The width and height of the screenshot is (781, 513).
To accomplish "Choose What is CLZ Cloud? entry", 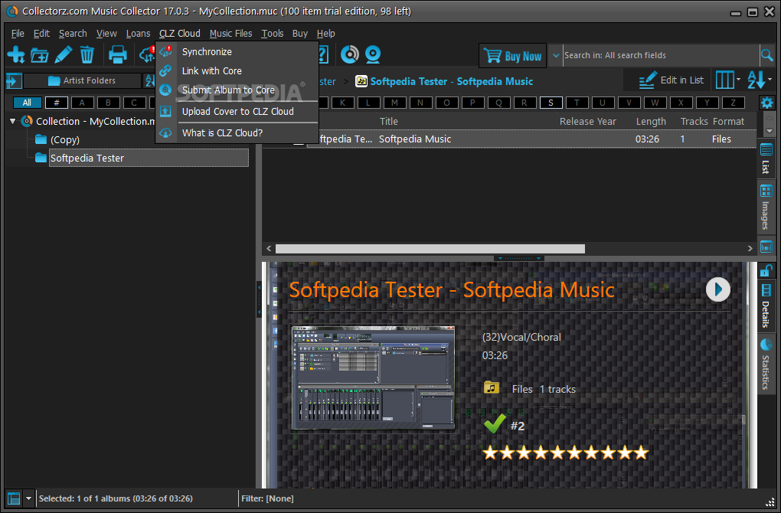I will [237, 133].
